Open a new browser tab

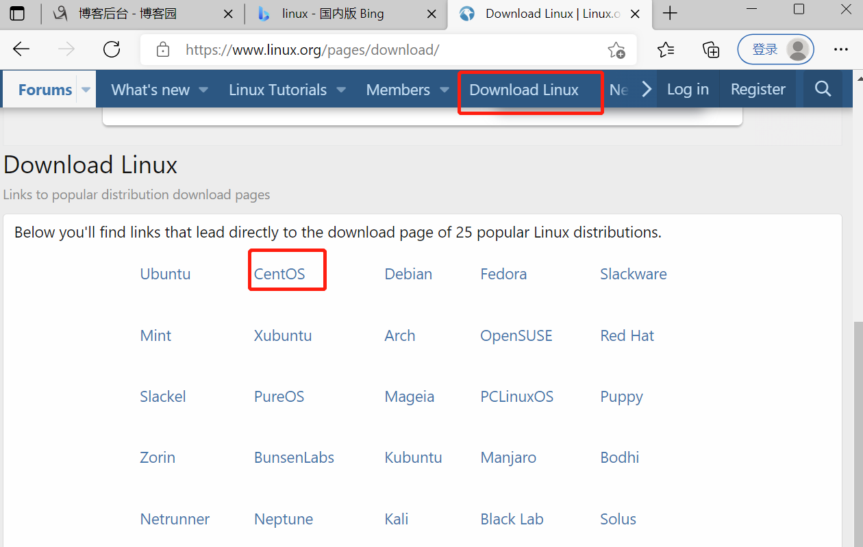(x=671, y=13)
